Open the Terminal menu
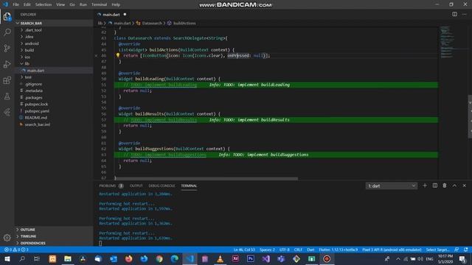The height and width of the screenshot is (265, 472). point(99,4)
